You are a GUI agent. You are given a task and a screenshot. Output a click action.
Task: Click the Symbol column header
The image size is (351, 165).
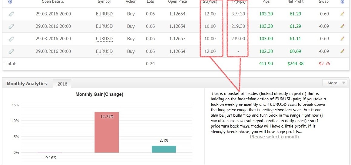[x=104, y=2]
